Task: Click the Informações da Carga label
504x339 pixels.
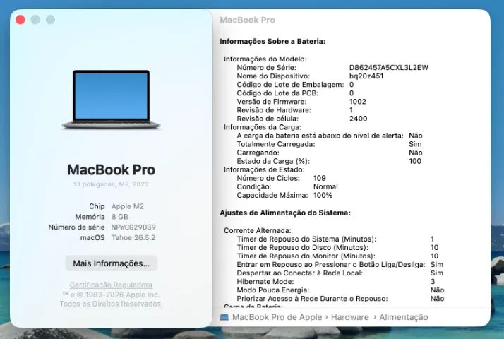Action: coord(263,127)
